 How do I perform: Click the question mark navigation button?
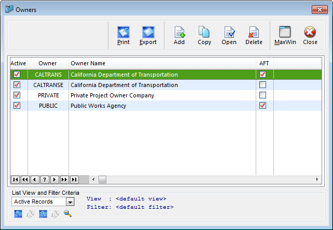(45, 180)
